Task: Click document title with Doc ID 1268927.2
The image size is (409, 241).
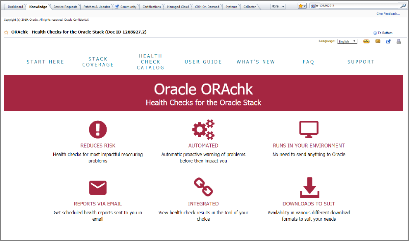Action: pos(79,32)
